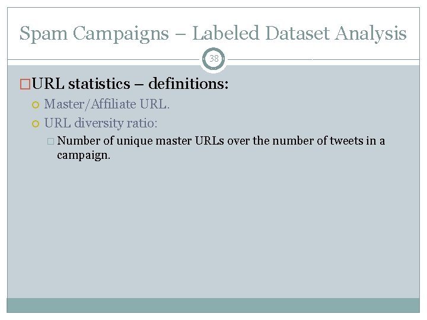
Task: Click the small square bullet before Number of unique
Action: tap(50, 141)
